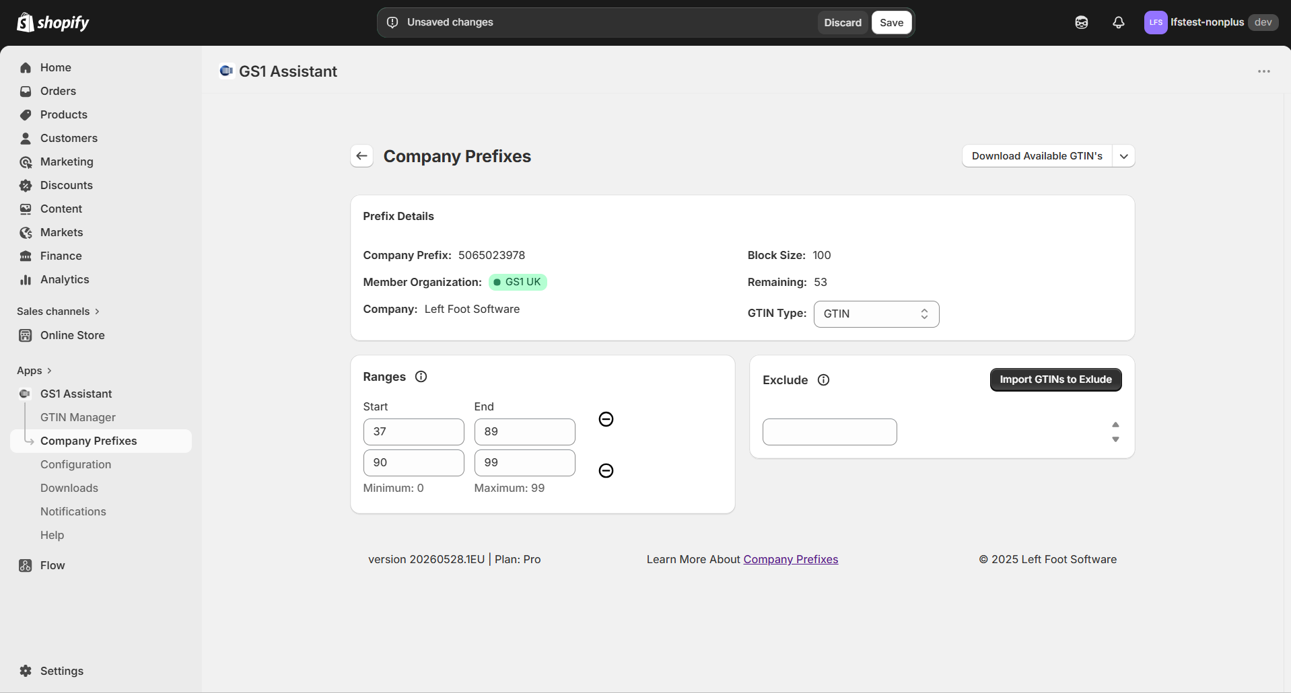This screenshot has height=693, width=1291.
Task: Click the GS1 Assistant header logo
Action: [x=226, y=71]
